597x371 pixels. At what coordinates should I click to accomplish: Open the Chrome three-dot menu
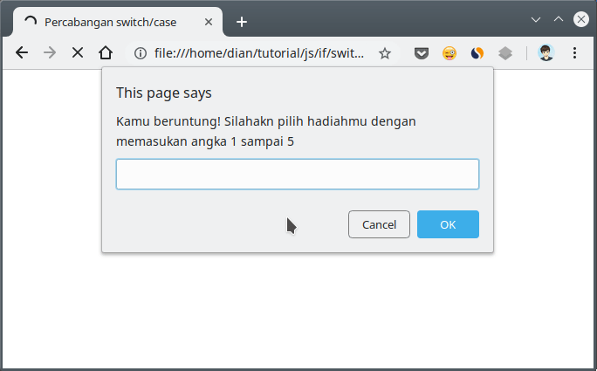coord(574,53)
